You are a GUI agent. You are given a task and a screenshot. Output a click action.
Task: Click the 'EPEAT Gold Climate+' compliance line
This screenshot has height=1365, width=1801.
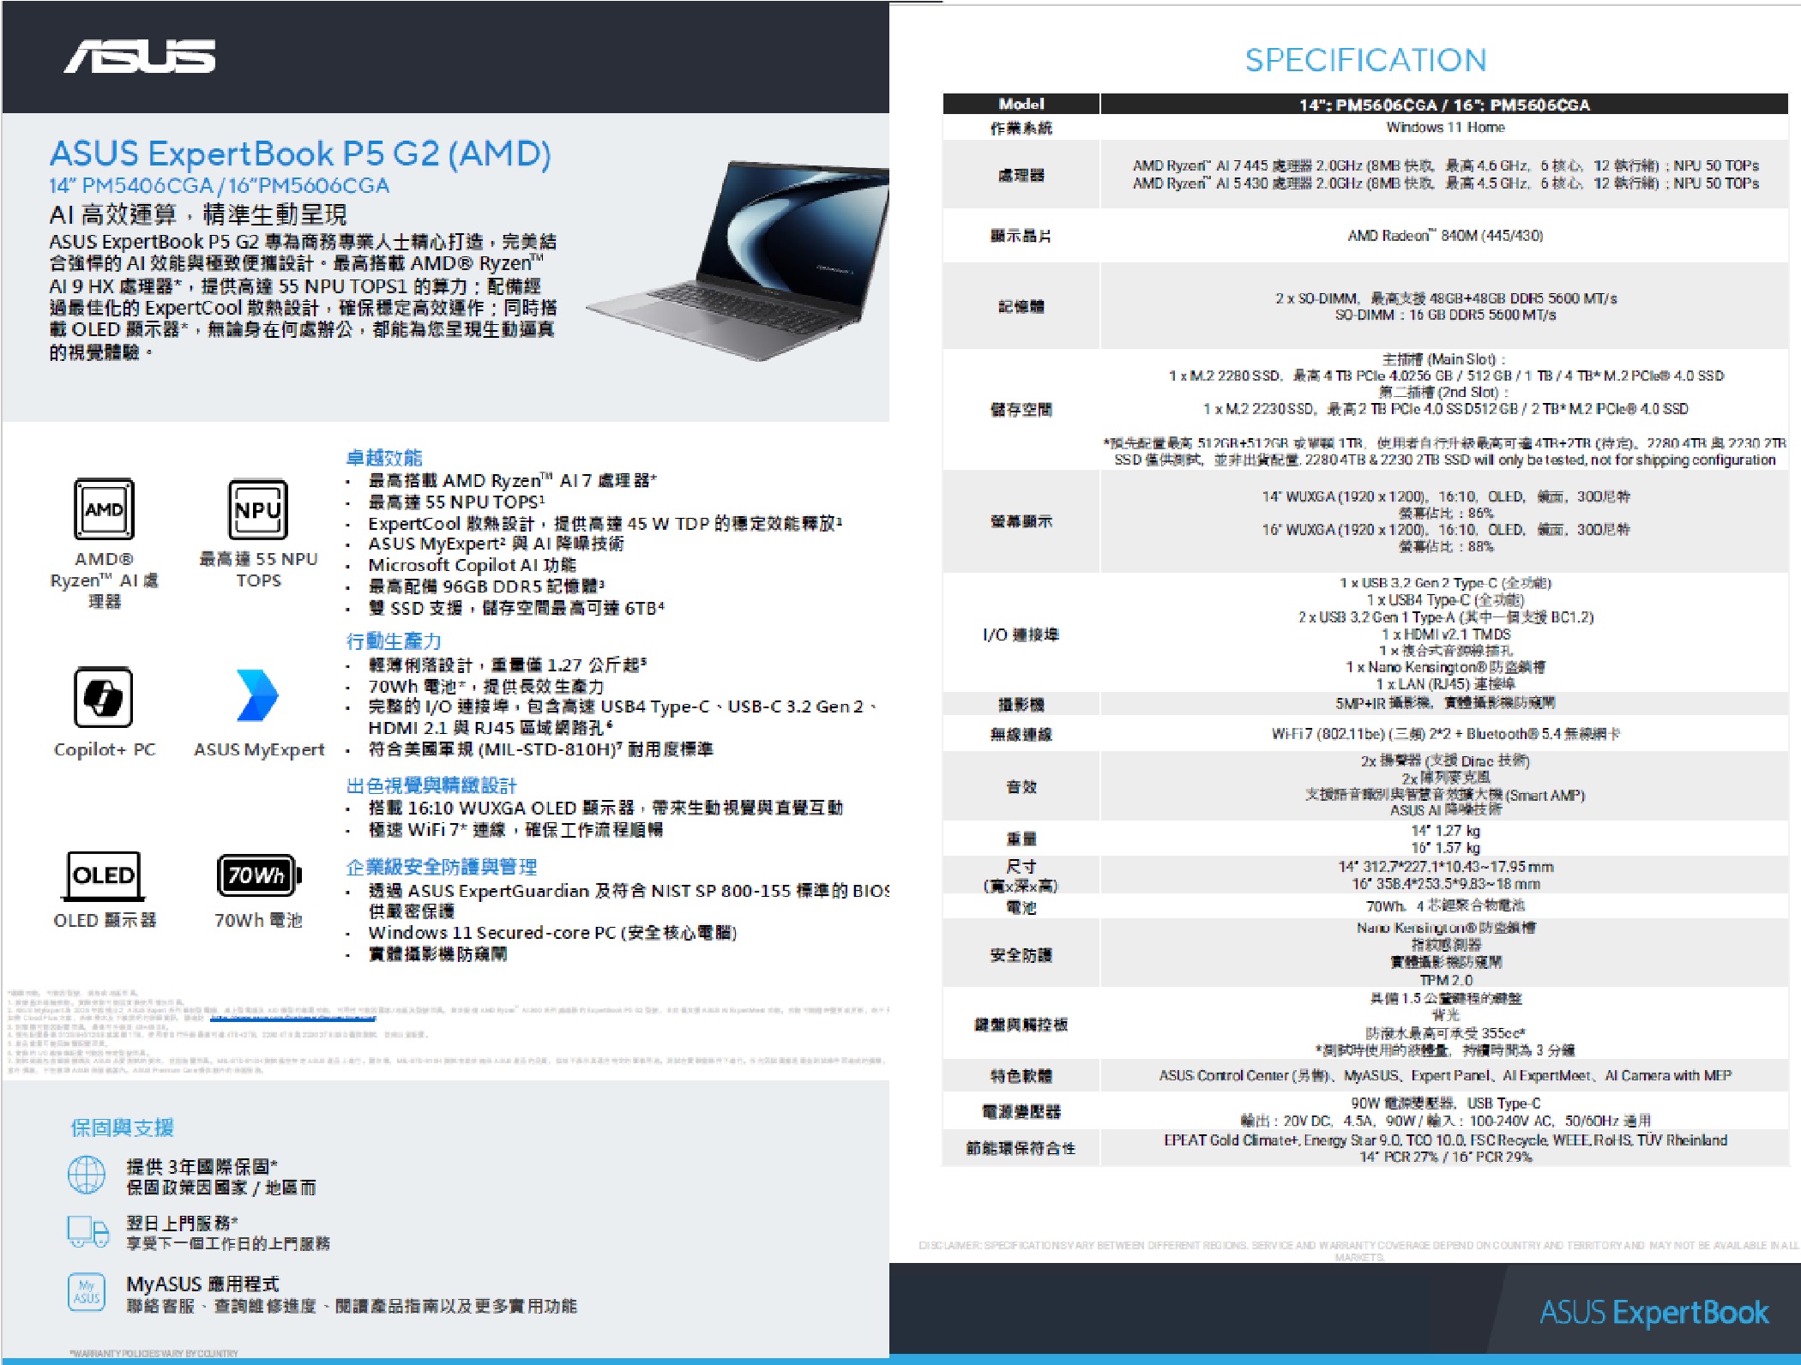point(1446,1140)
